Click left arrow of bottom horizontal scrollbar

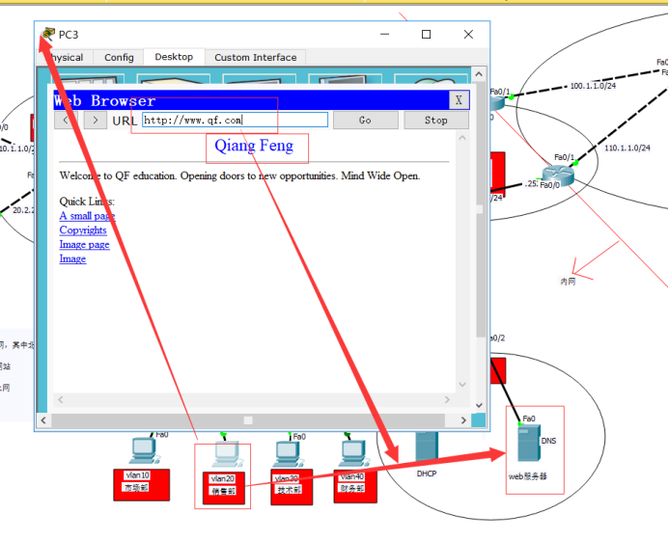tap(43, 420)
